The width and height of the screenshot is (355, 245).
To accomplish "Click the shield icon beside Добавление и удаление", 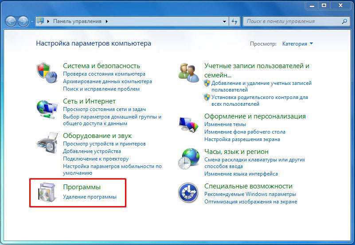I will tap(207, 83).
